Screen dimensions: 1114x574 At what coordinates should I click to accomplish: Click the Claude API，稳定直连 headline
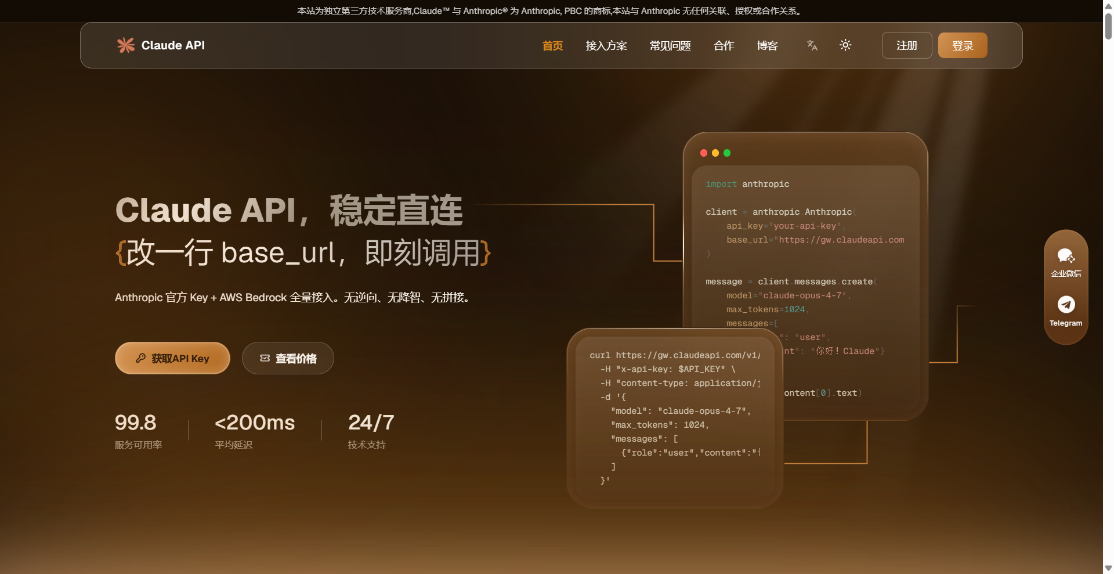pos(289,210)
